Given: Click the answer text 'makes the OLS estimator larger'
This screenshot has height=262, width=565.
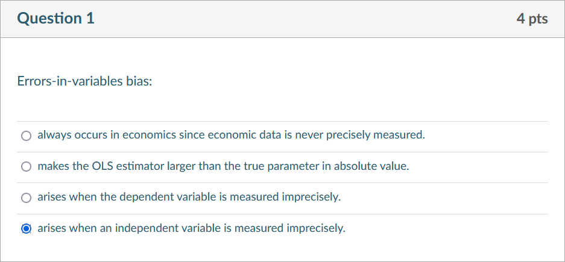Looking at the screenshot, I should pos(116,166).
